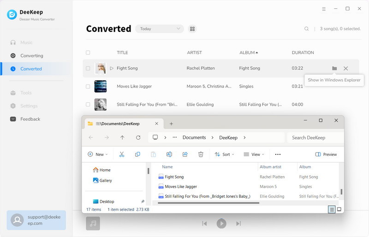
Task: Switch Explorer to details view icon
Action: tap(332, 209)
